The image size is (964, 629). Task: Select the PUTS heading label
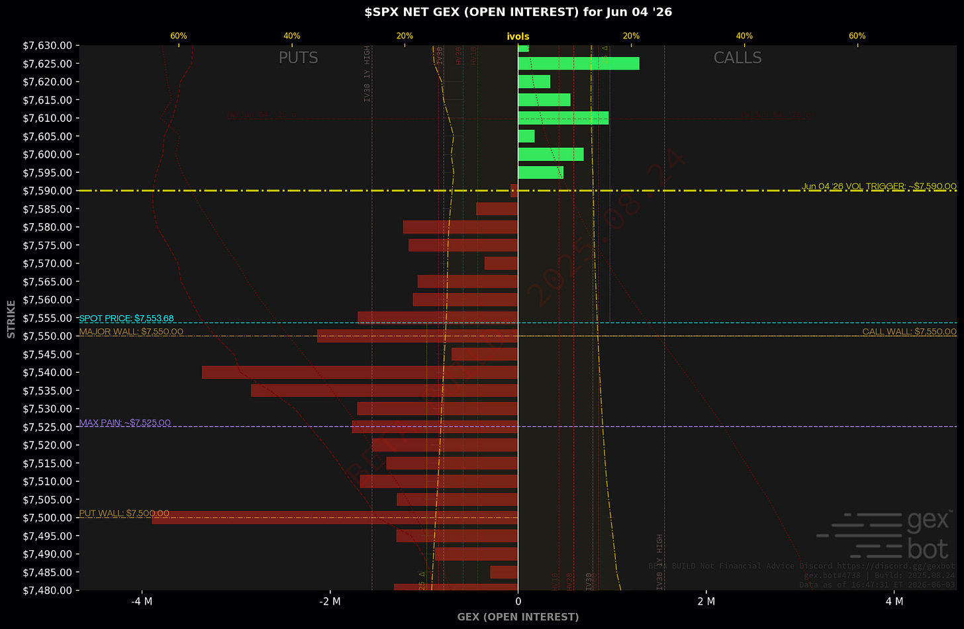[298, 58]
